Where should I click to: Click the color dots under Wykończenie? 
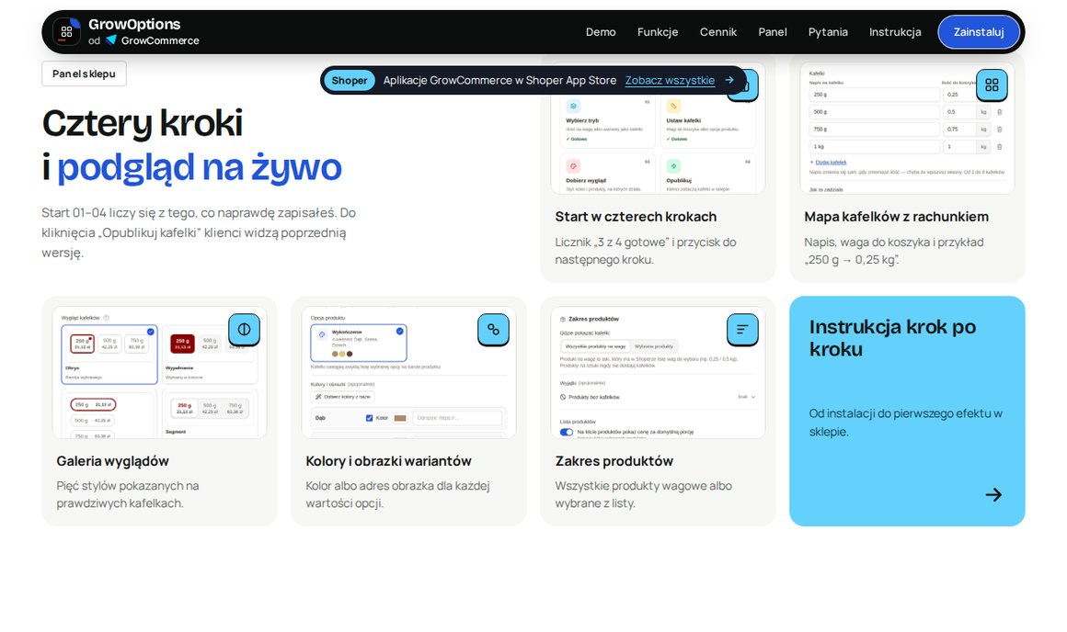pos(342,354)
